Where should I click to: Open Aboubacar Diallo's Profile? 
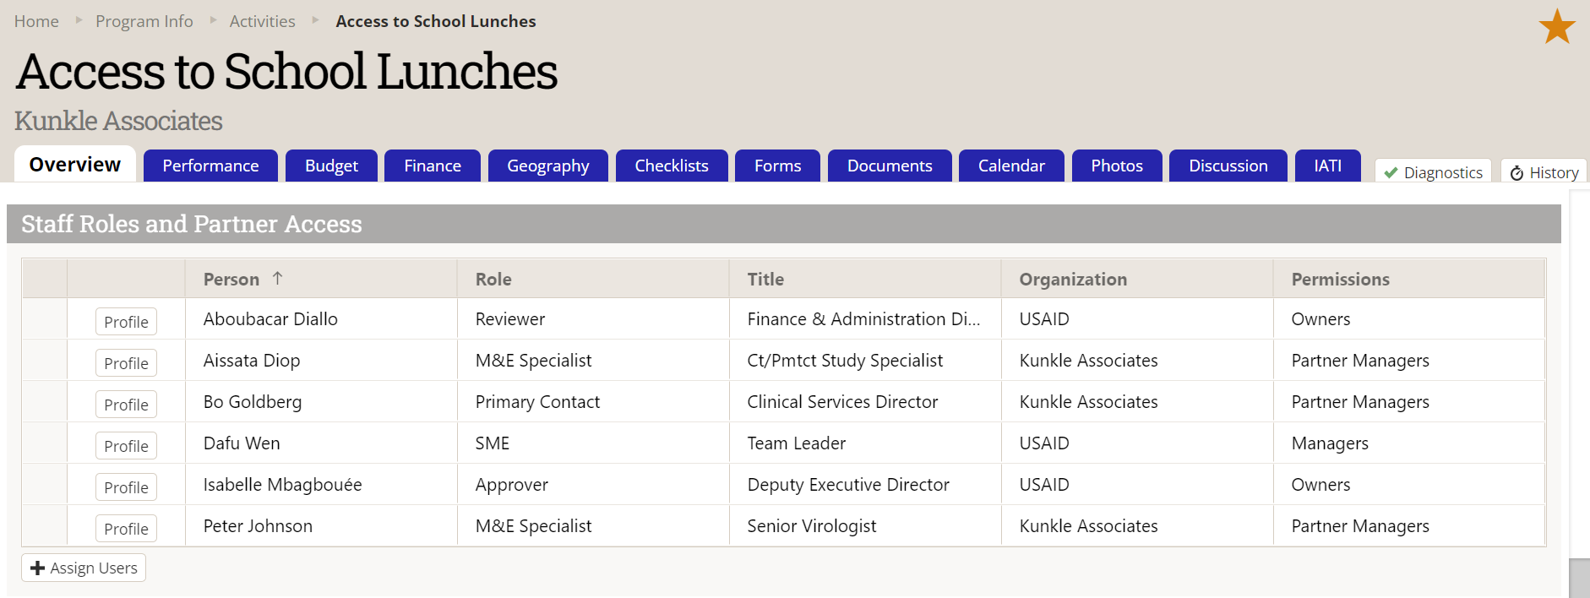tap(126, 322)
